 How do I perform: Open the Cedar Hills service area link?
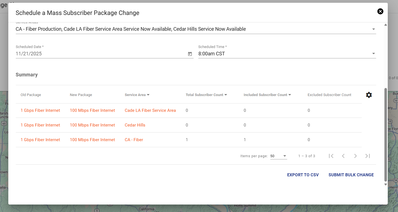pos(135,125)
